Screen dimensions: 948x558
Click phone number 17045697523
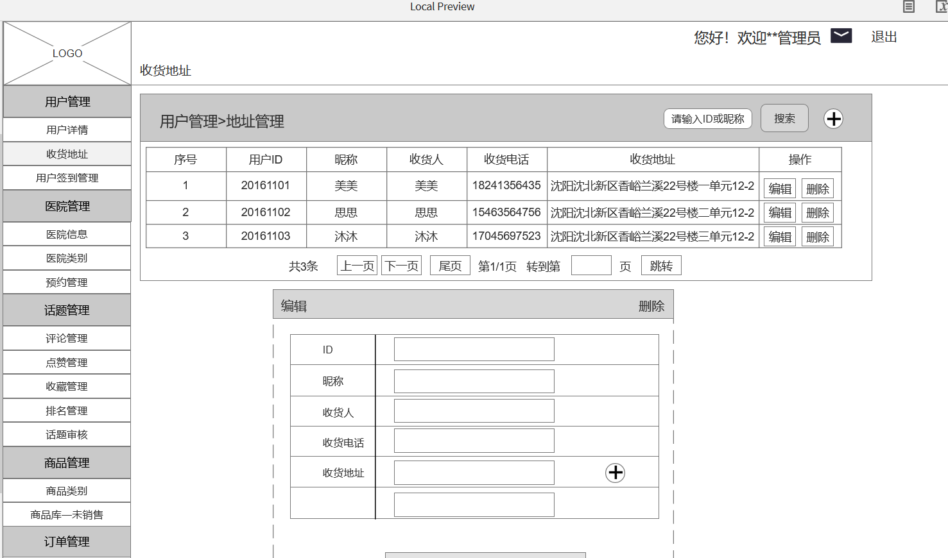(x=506, y=236)
